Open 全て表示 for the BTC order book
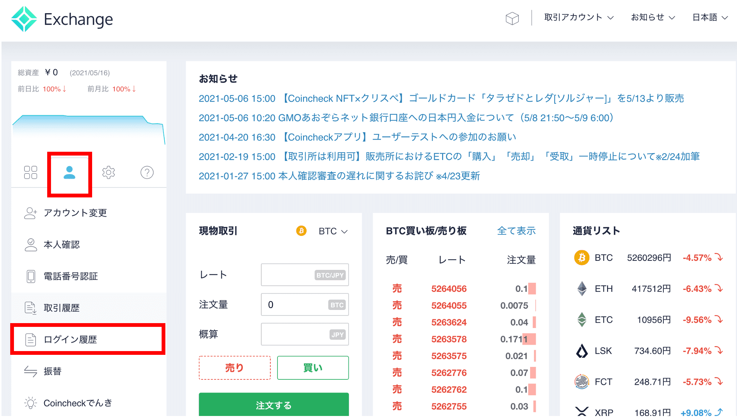 click(x=517, y=231)
